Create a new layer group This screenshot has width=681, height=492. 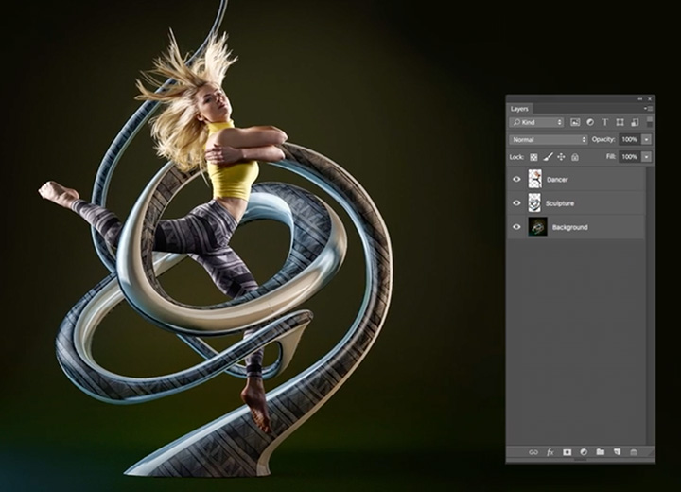(600, 452)
